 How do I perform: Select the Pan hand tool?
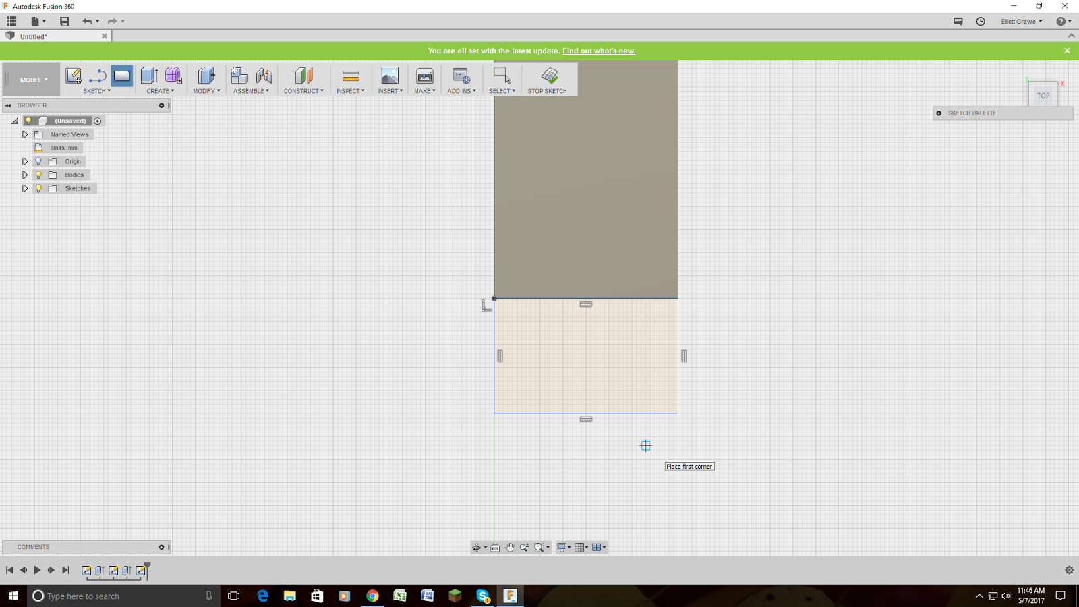[510, 548]
